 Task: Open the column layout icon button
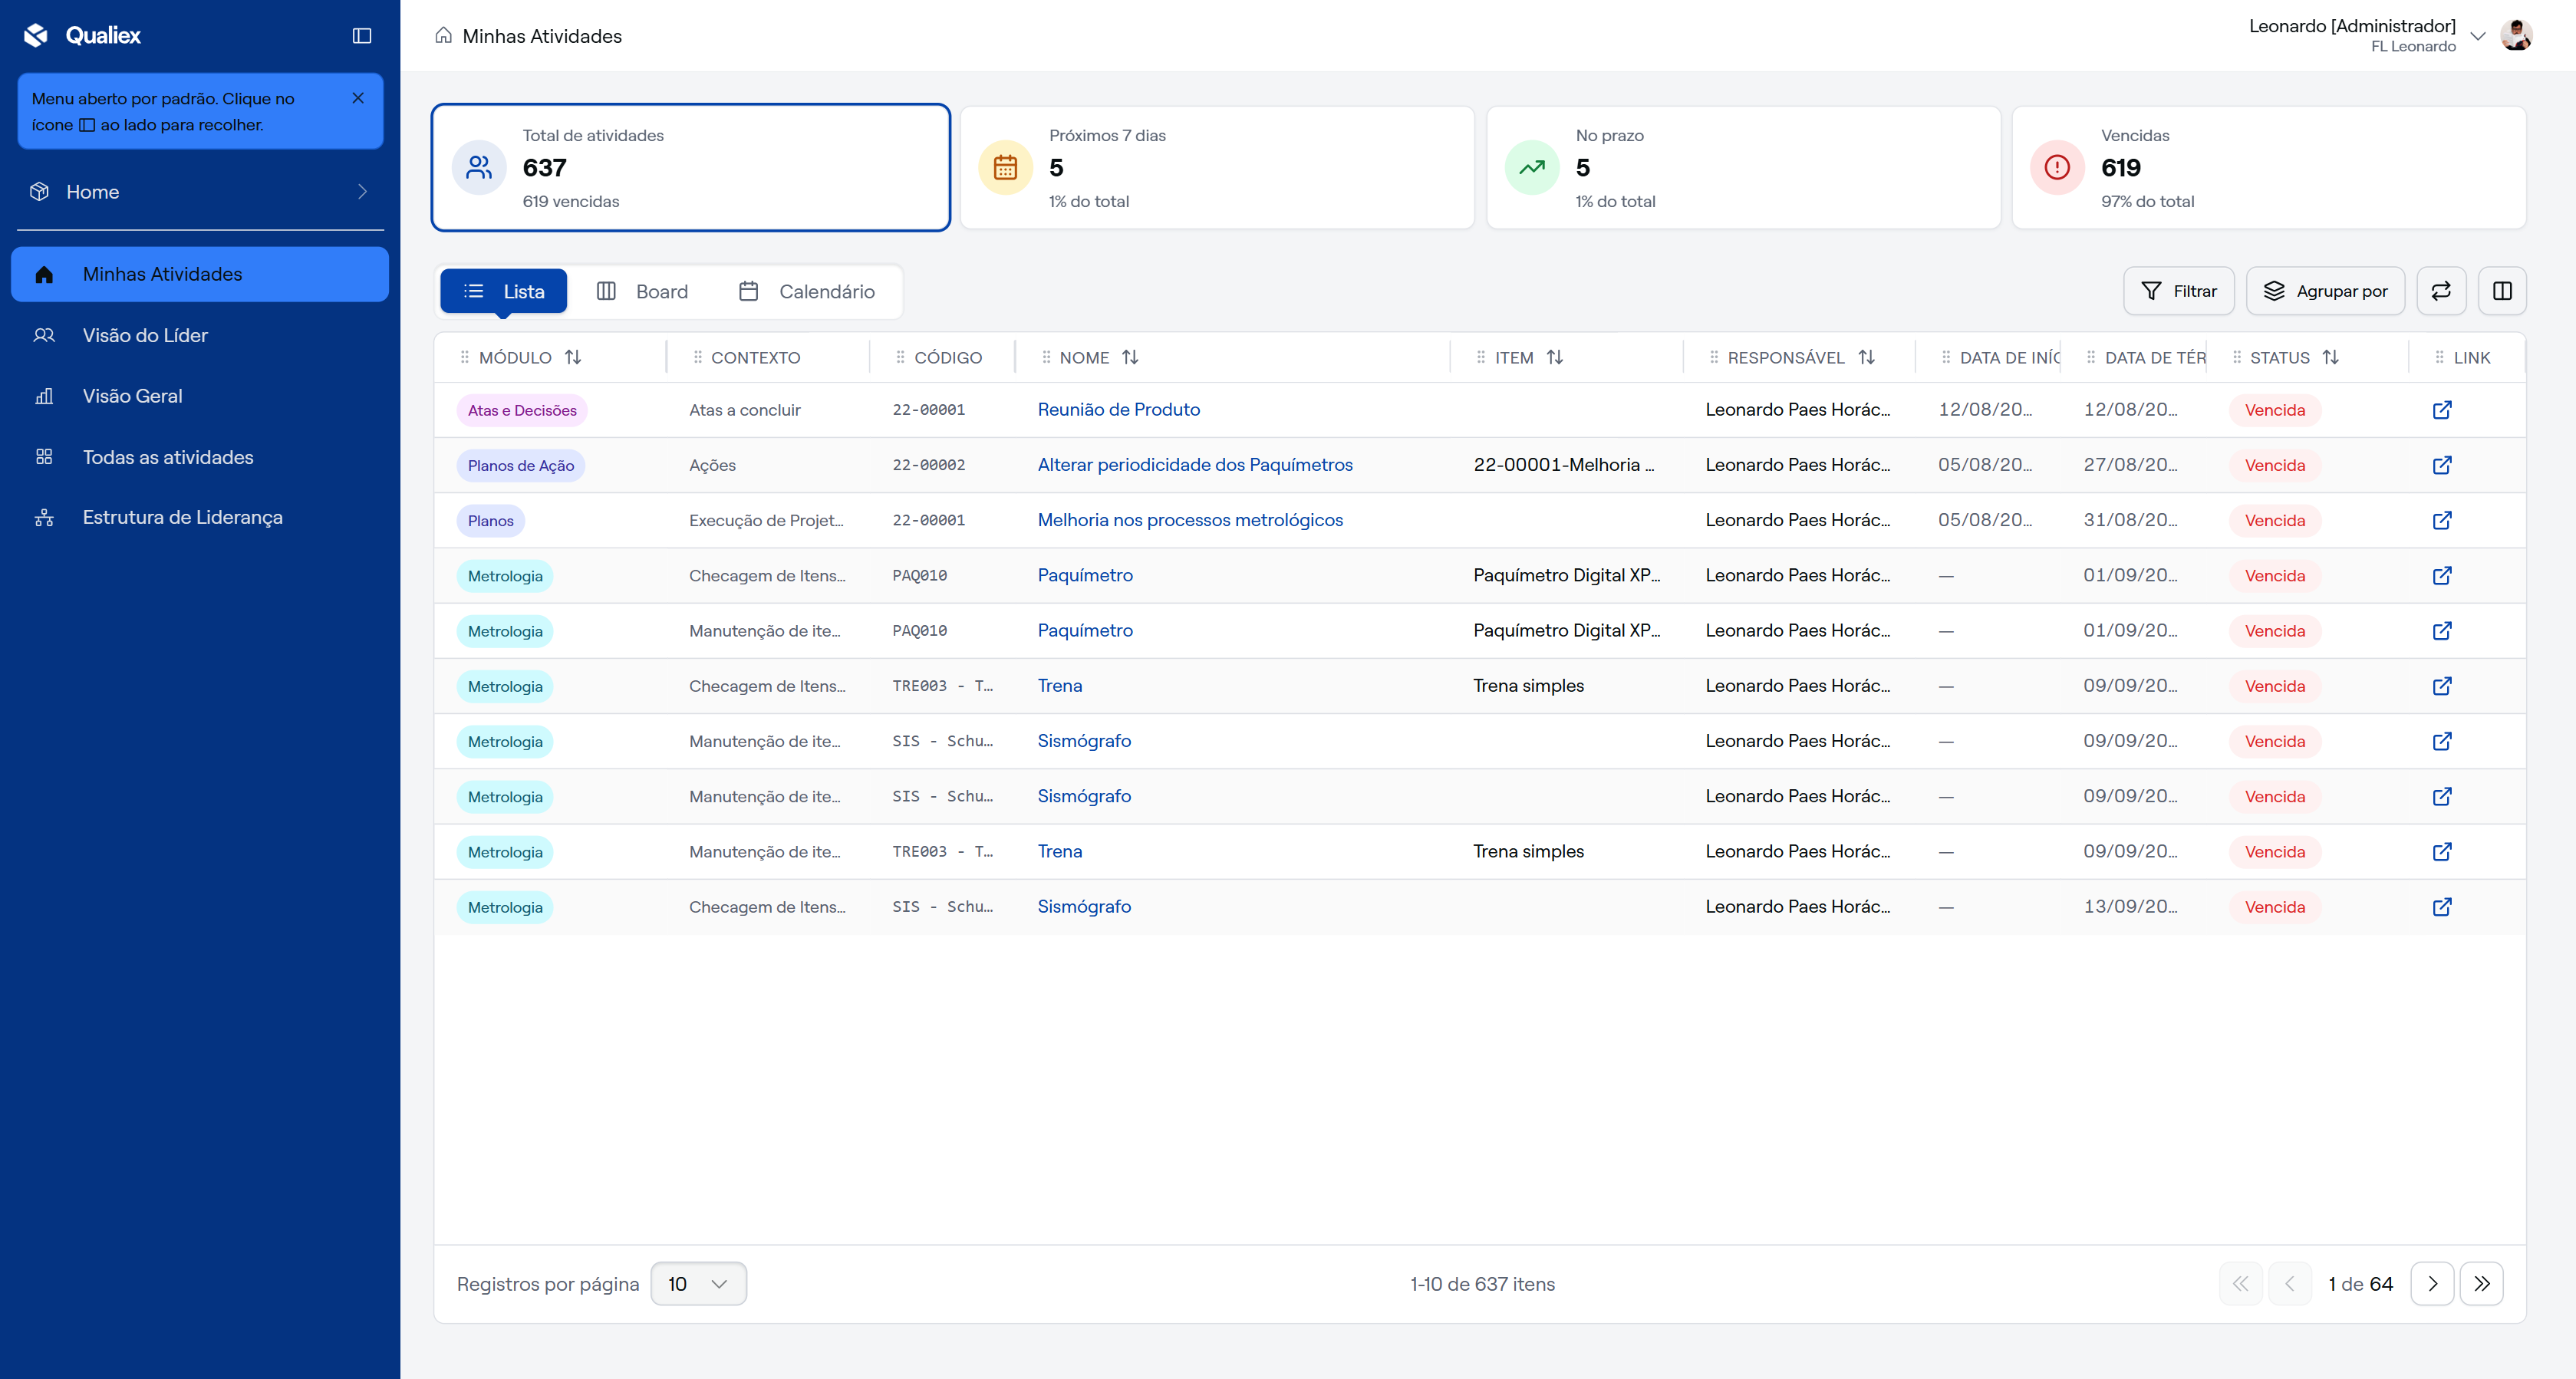[x=2502, y=291]
